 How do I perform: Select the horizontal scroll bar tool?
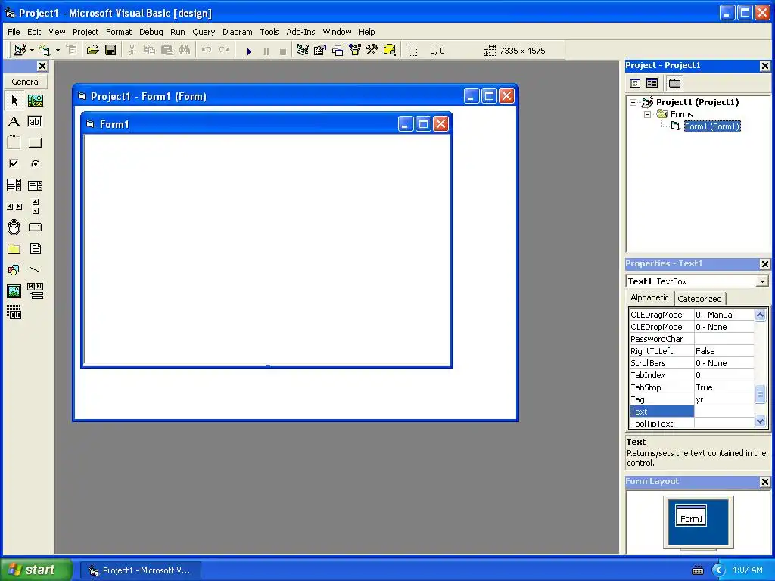pyautogui.click(x=14, y=207)
